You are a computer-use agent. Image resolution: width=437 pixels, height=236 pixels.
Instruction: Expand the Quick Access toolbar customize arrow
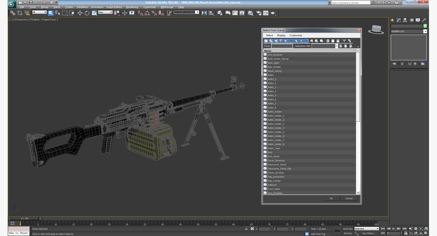pos(56,2)
